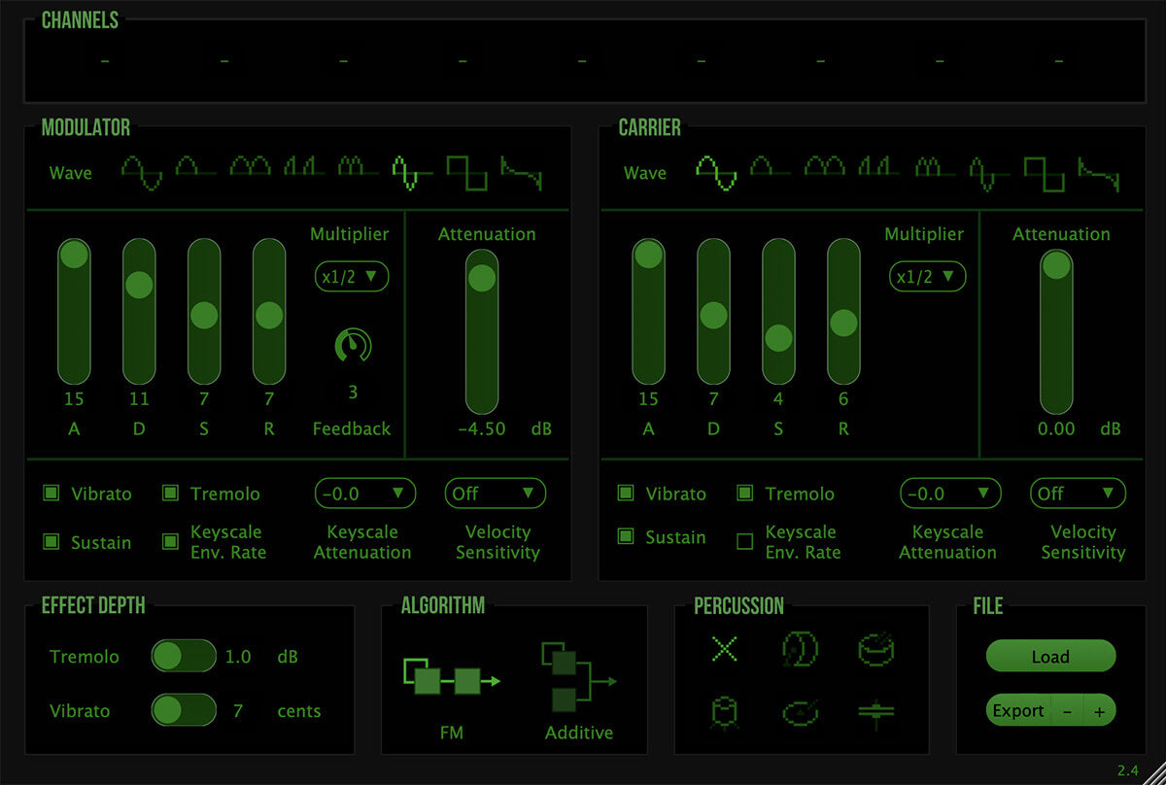Viewport: 1166px width, 785px height.
Task: Click the Export button
Action: tap(1018, 710)
